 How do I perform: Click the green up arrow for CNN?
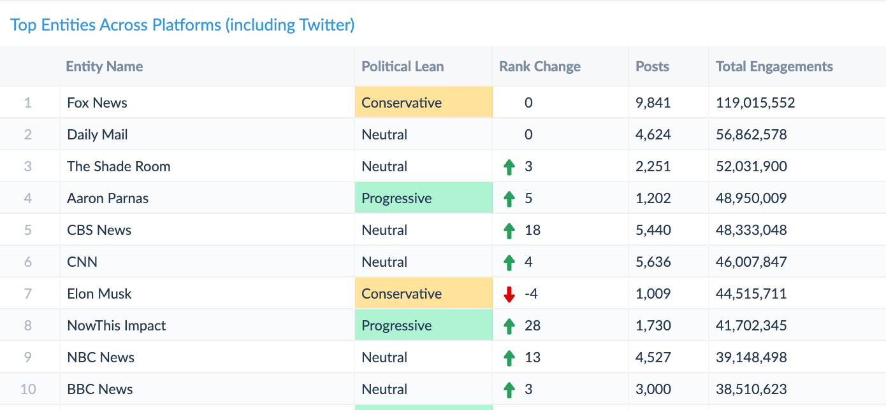tap(509, 262)
